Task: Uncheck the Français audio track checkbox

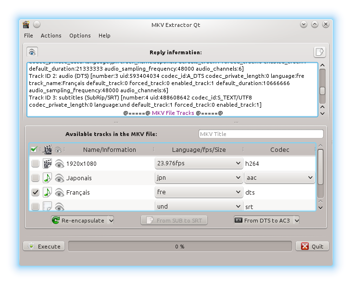Action: pos(35,192)
